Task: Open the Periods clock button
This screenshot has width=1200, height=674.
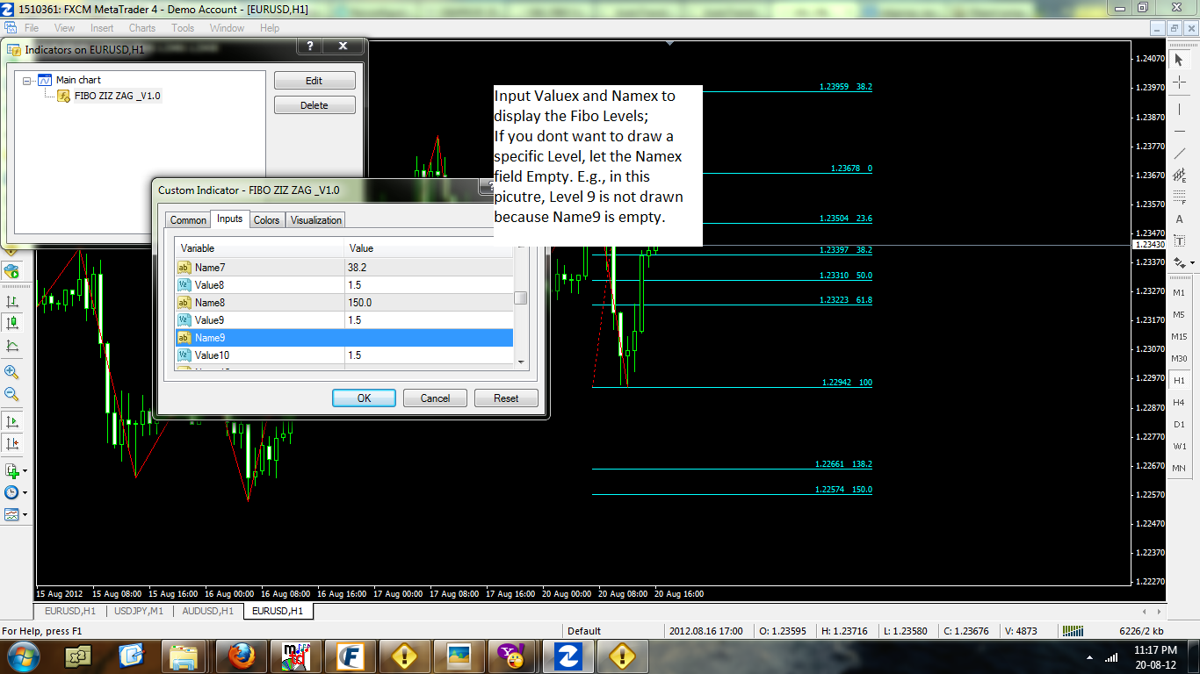Action: 11,492
